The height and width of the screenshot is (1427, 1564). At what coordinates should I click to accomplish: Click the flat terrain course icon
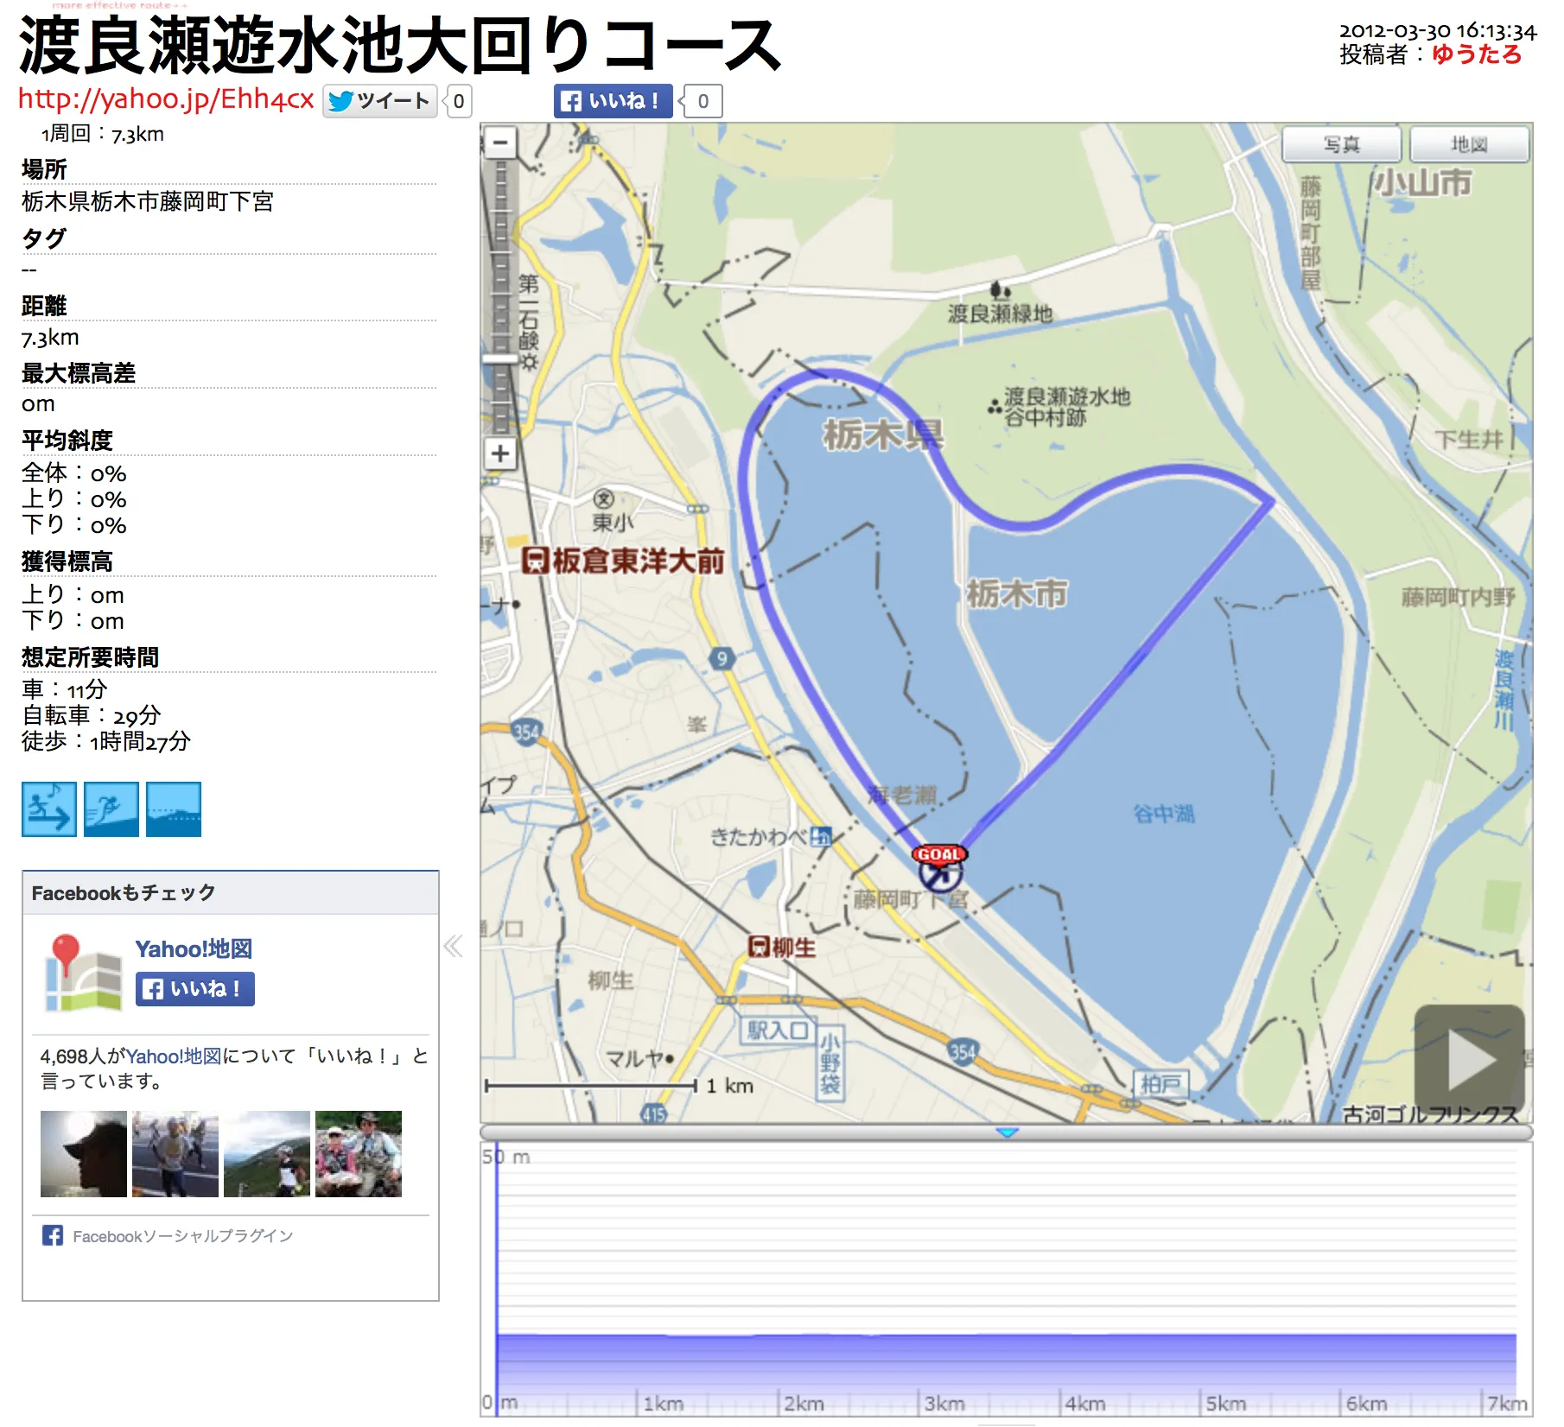(174, 809)
